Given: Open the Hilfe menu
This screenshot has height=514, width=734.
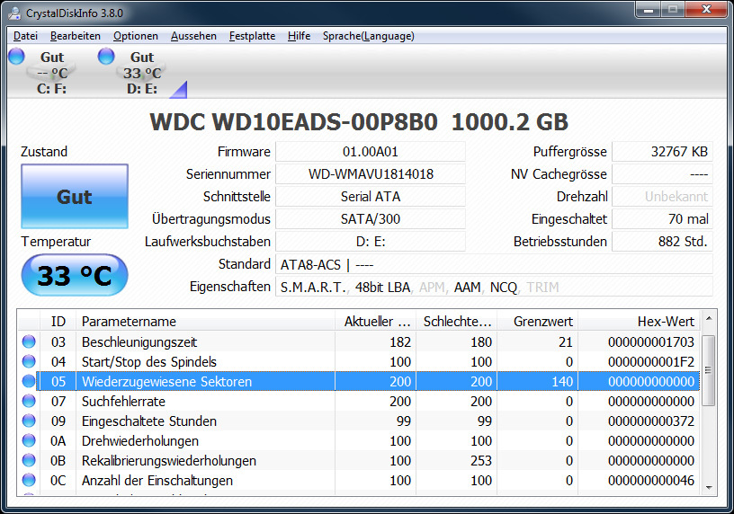Looking at the screenshot, I should pyautogui.click(x=299, y=36).
